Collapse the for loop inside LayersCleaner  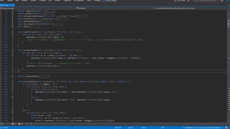13,34
